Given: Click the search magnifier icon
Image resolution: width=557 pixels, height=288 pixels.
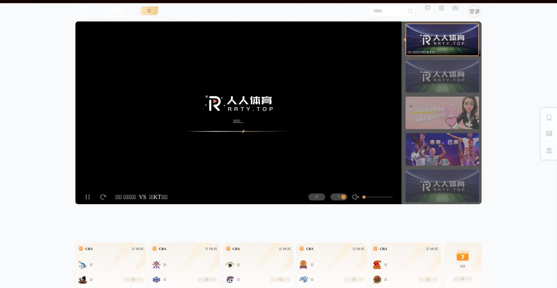Looking at the screenshot, I should coord(410,11).
